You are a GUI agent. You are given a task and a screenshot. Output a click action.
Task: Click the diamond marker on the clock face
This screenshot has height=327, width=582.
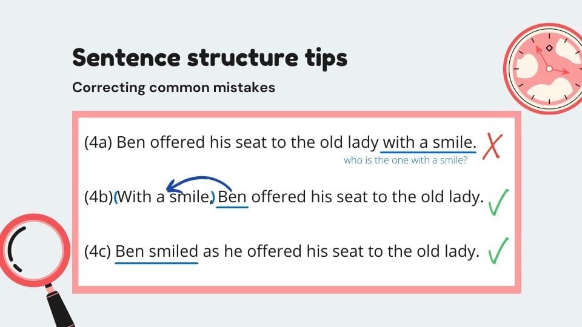pyautogui.click(x=549, y=48)
